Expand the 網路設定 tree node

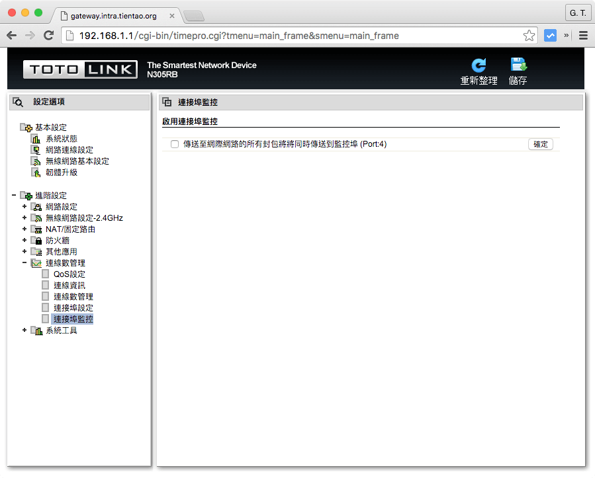24,207
